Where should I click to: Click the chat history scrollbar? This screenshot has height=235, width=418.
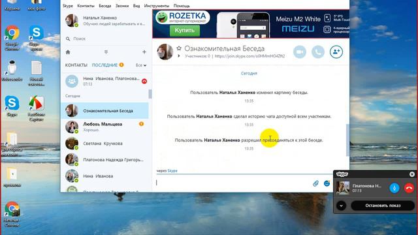pyautogui.click(x=347, y=140)
